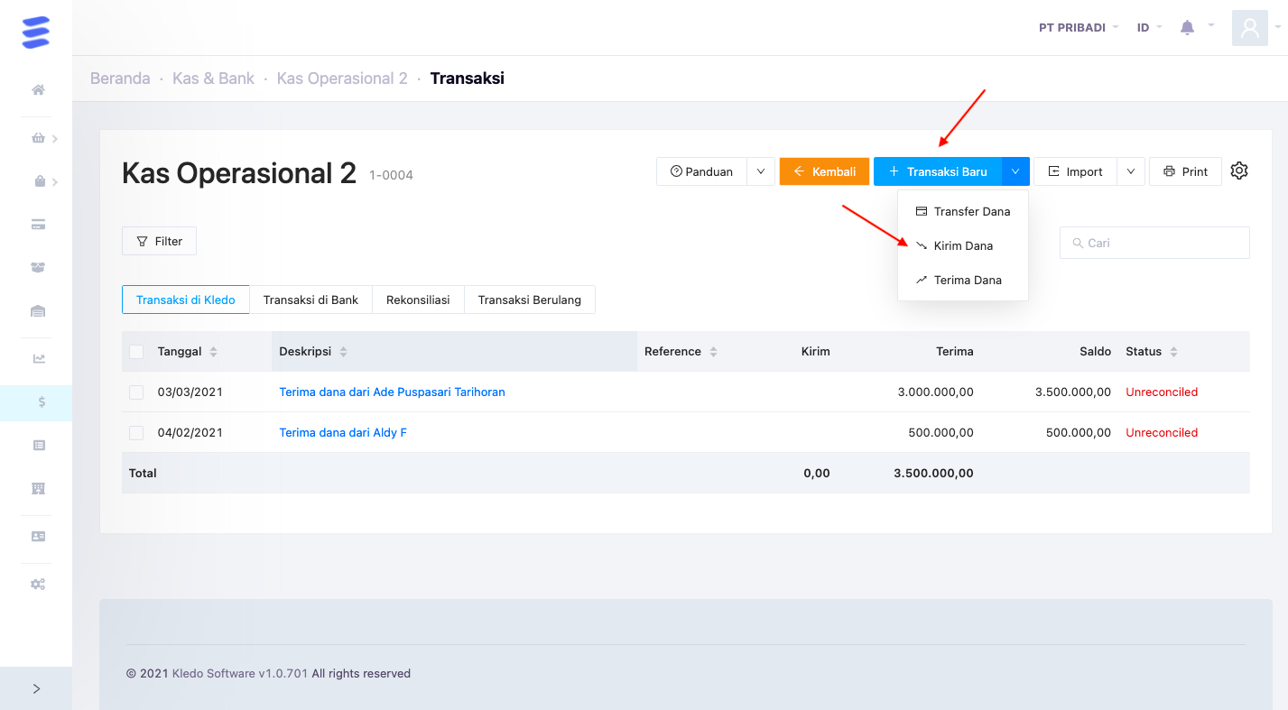Open the settings gears icon at sidebar bottom
Viewport: 1288px width, 710px height.
tap(37, 584)
